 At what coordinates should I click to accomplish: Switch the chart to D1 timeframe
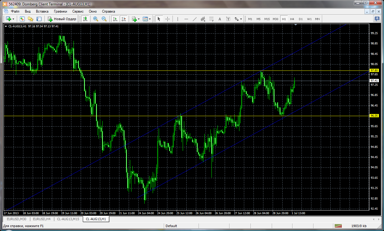pyautogui.click(x=301, y=19)
